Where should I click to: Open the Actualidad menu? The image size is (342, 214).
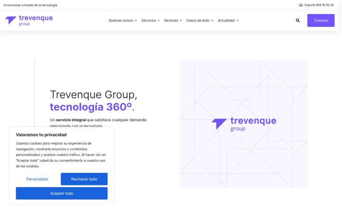pos(226,20)
